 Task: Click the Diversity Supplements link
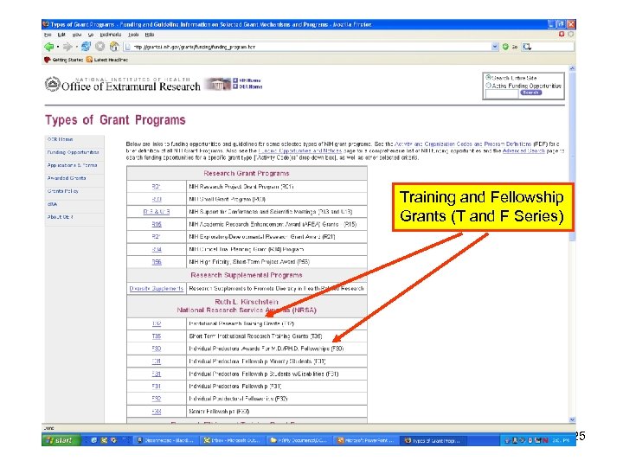click(156, 289)
